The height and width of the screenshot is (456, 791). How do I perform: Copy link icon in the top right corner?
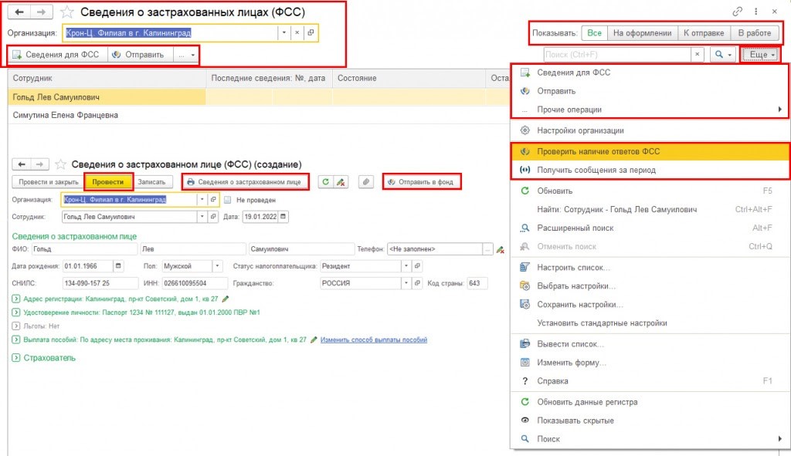pyautogui.click(x=737, y=11)
